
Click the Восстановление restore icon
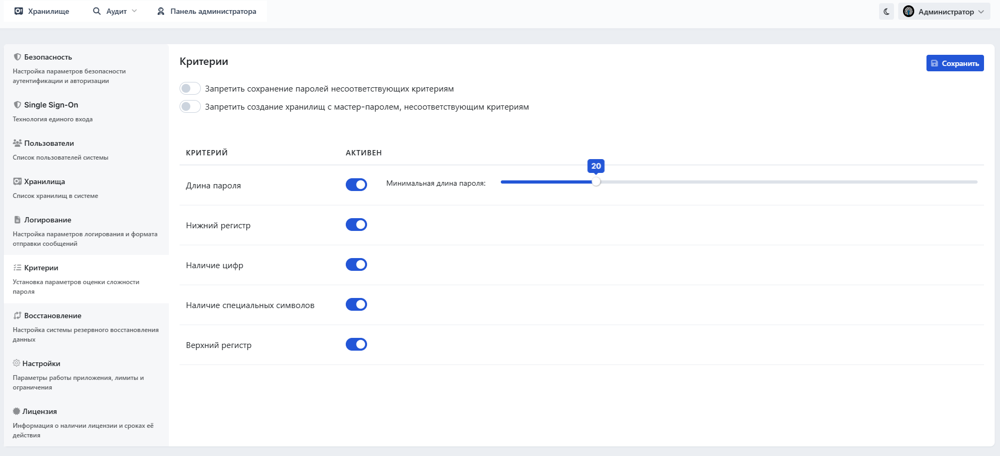[18, 316]
